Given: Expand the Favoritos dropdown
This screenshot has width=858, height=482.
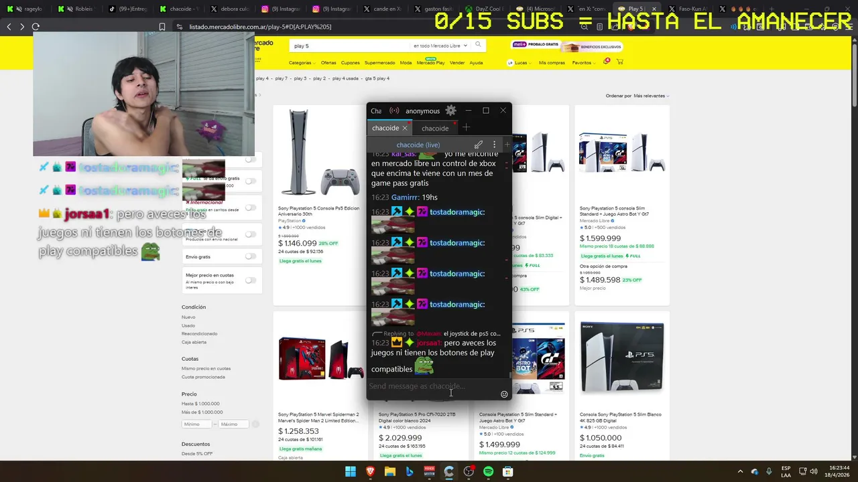Looking at the screenshot, I should pos(583,63).
